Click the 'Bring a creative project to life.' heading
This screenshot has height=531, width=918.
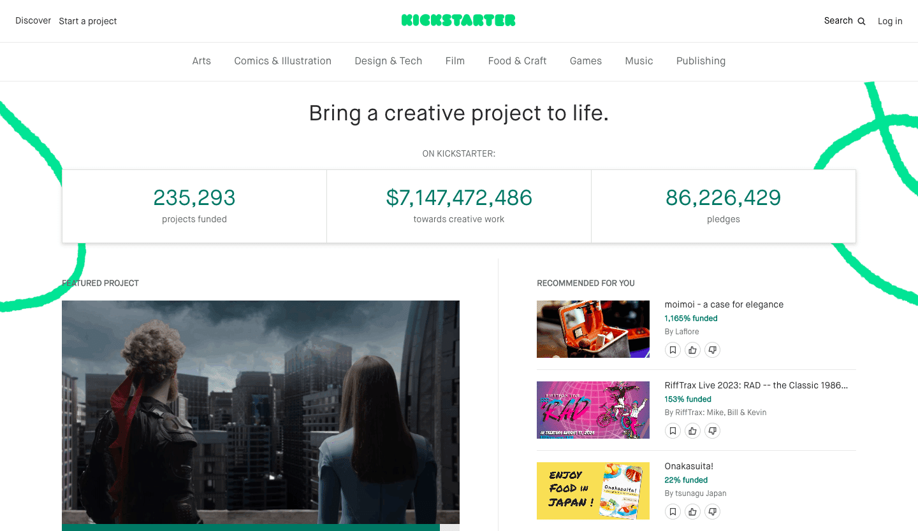coord(459,113)
